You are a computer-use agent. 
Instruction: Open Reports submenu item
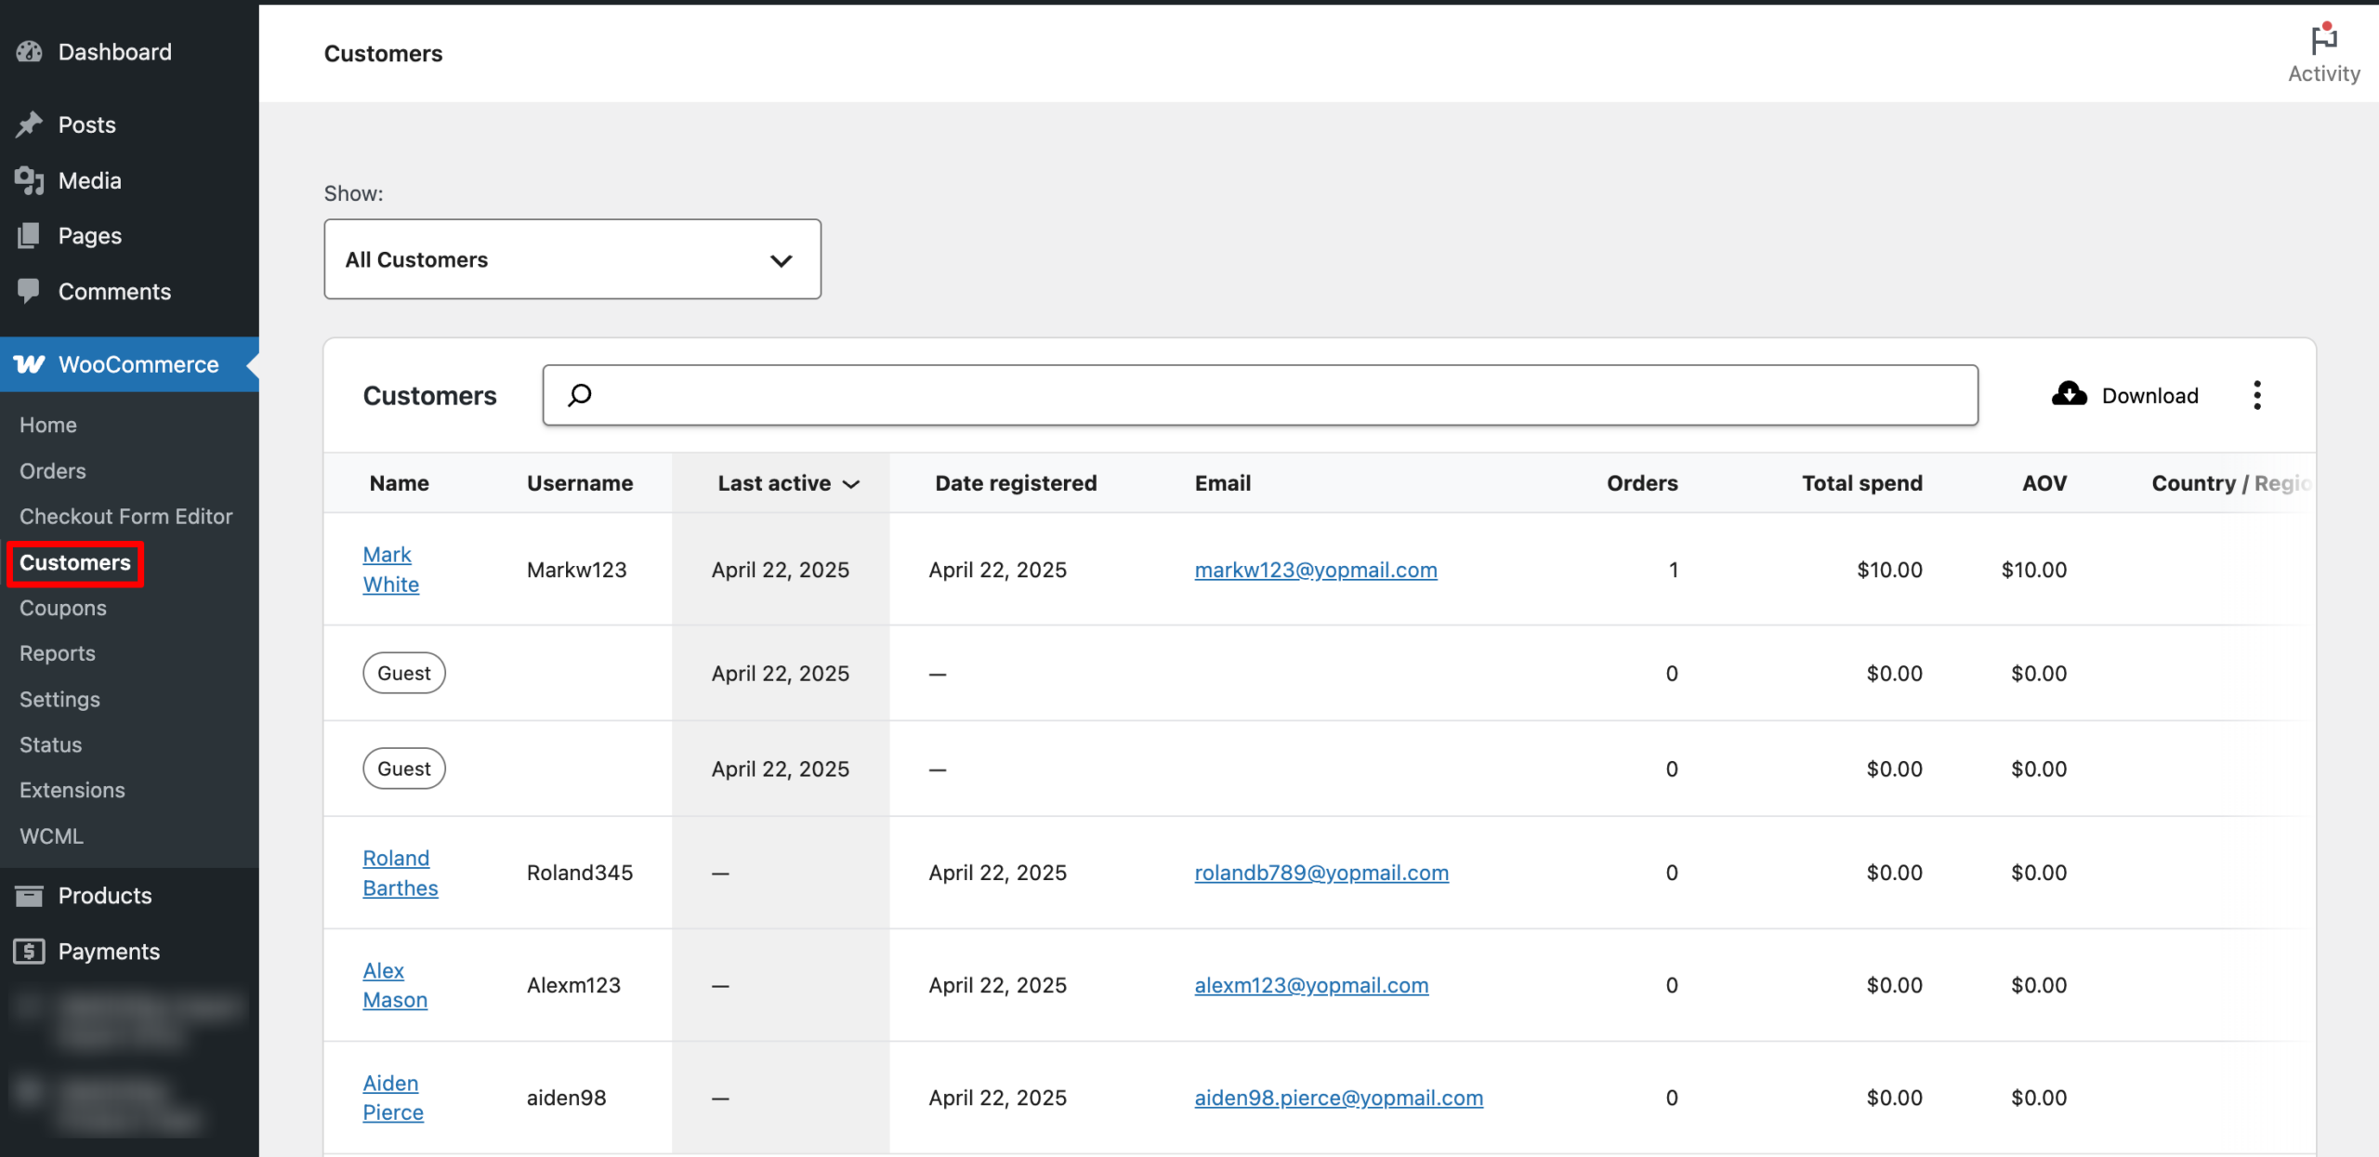tap(58, 653)
